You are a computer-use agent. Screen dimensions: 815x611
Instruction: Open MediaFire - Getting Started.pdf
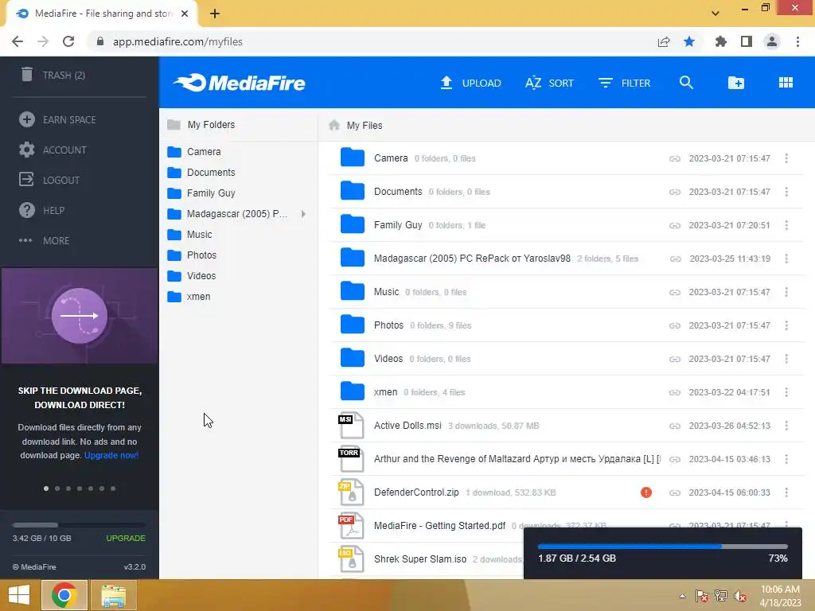click(439, 526)
